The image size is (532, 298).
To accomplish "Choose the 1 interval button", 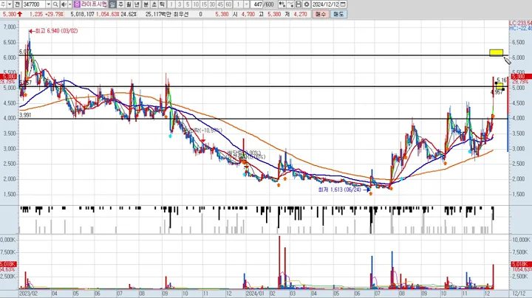I will [x=171, y=4].
